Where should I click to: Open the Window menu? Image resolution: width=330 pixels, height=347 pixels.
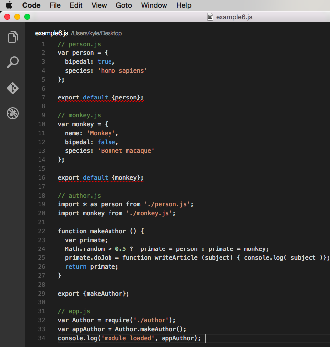pyautogui.click(x=154, y=5)
